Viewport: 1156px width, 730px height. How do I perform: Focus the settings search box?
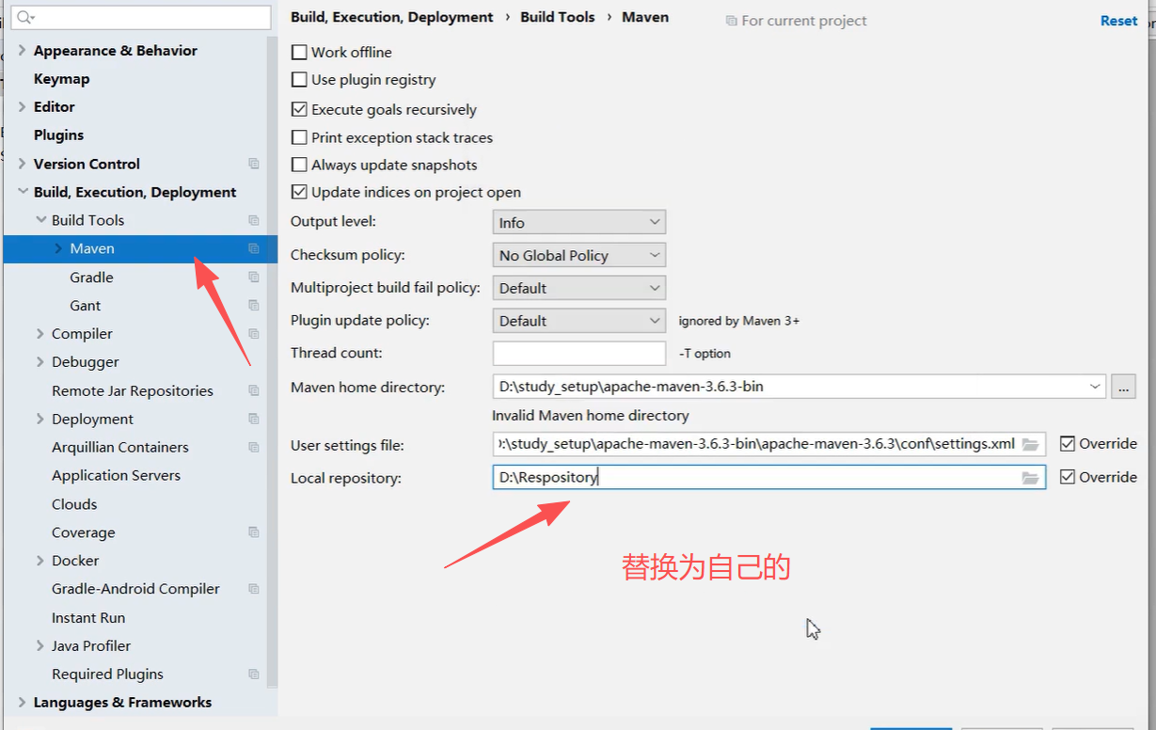tap(141, 17)
